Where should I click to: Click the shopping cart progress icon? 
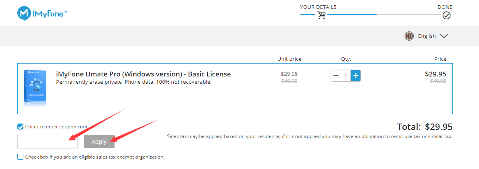(x=321, y=15)
